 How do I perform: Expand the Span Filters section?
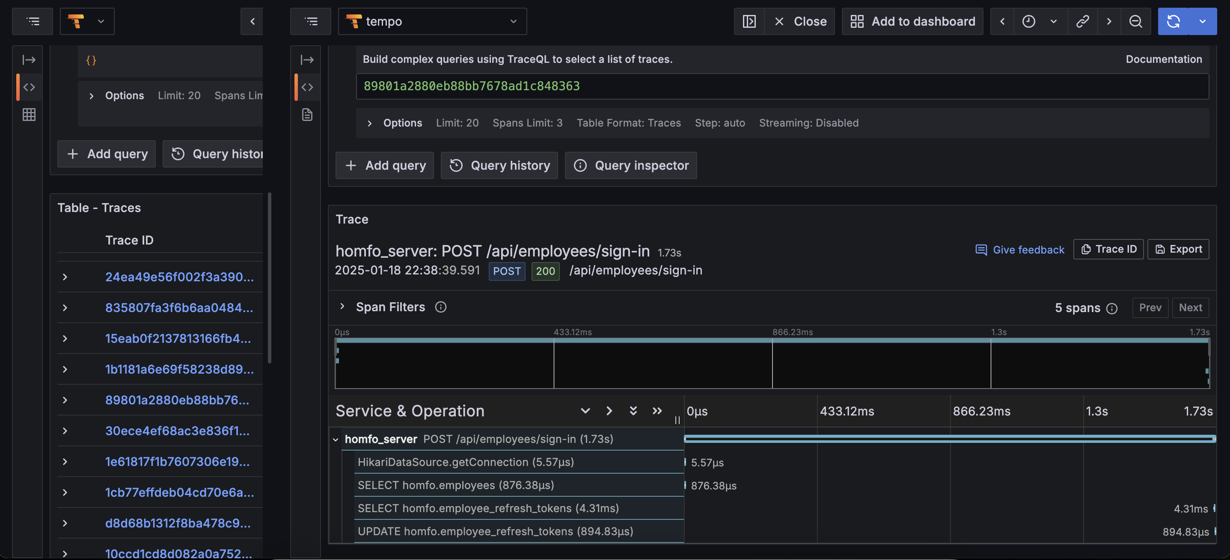tap(342, 307)
